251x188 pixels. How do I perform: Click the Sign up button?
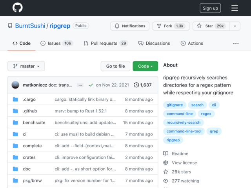210,8
